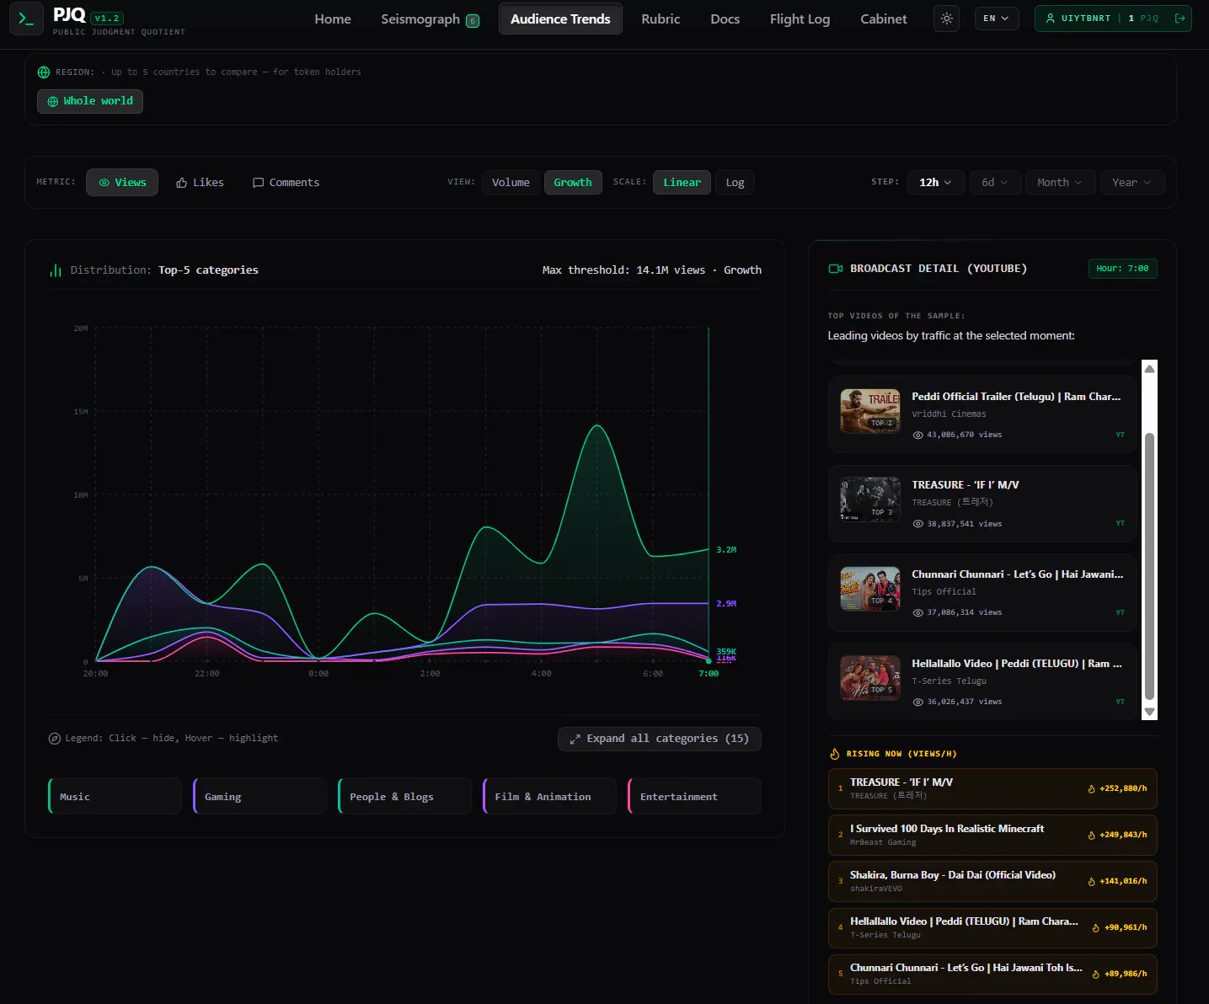
Task: Click the Seismograph count badge
Action: (x=473, y=21)
